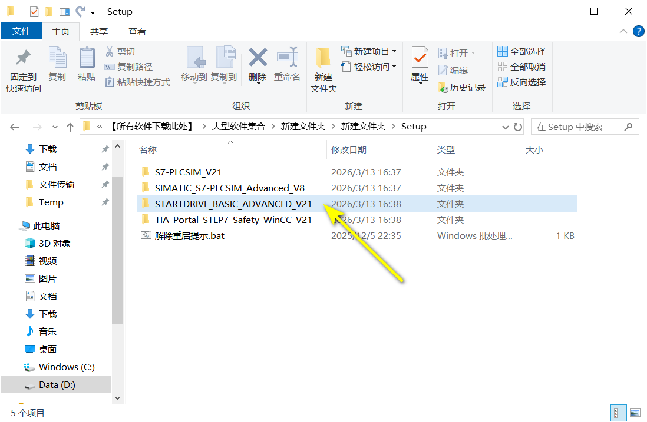Click the Copy (复制) ribbon icon
This screenshot has width=647, height=422.
click(57, 64)
